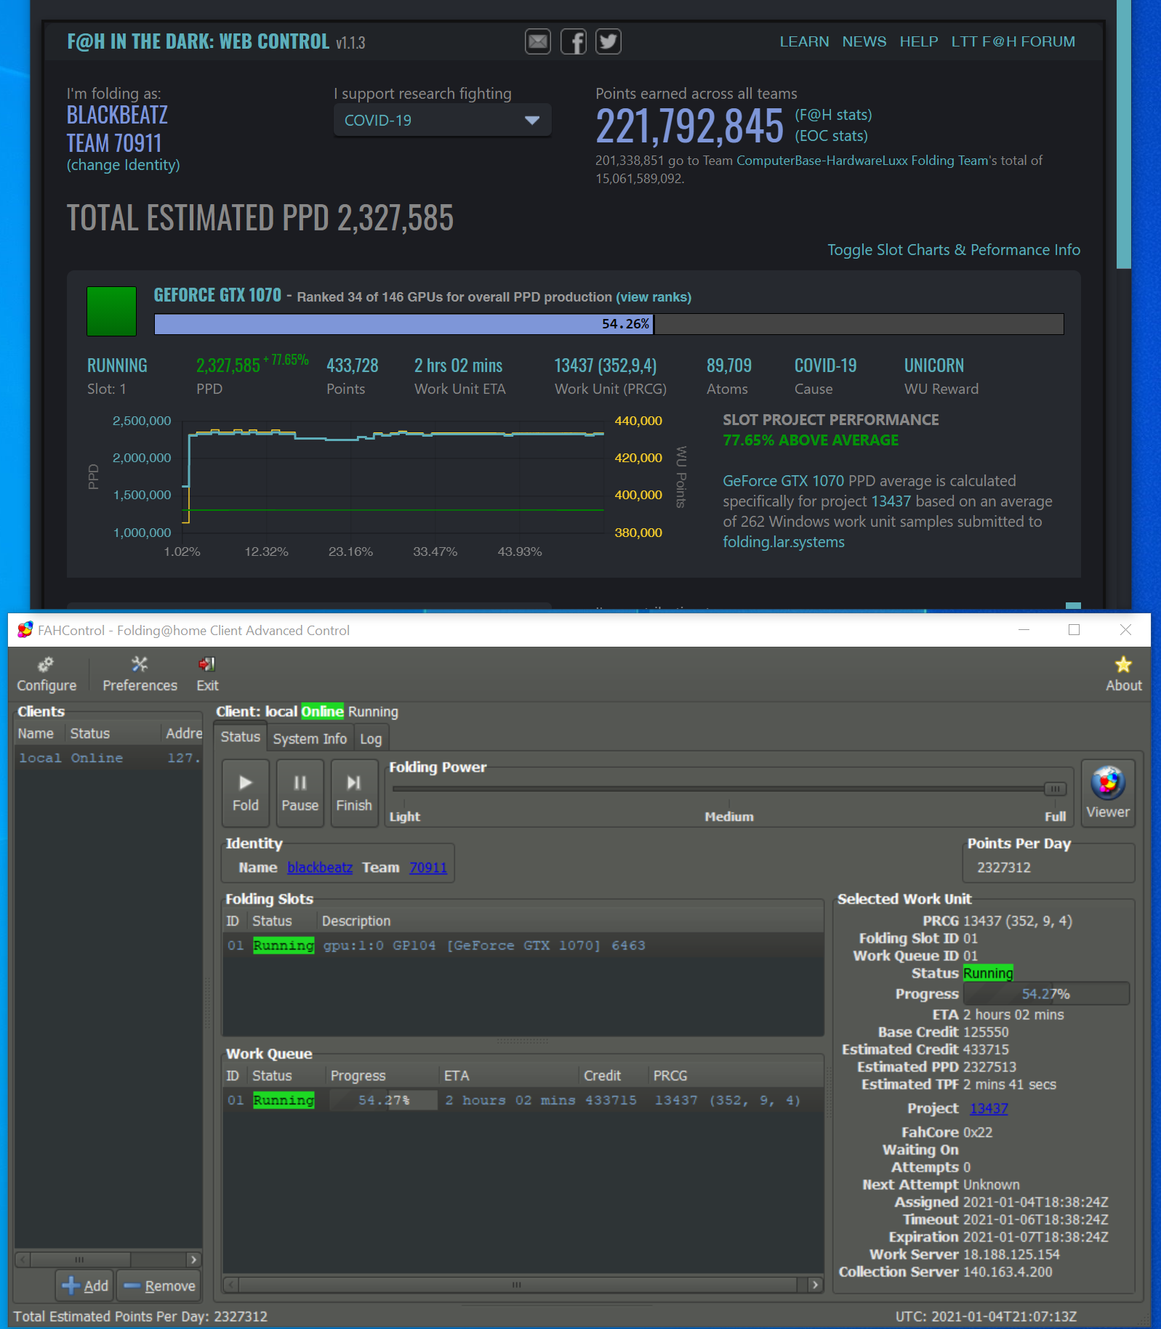Screen dimensions: 1161x1329
Task: Remove the selected client
Action: 159,1285
